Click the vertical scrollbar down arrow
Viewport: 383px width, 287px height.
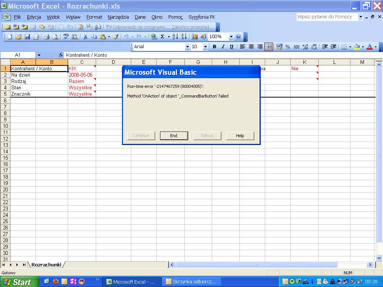click(379, 258)
